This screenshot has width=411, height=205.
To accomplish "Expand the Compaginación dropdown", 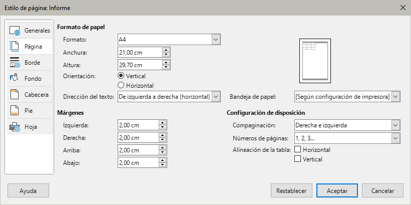I will click(395, 125).
